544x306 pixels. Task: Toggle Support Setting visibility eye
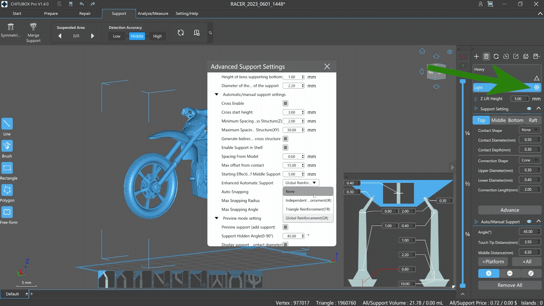(x=529, y=109)
